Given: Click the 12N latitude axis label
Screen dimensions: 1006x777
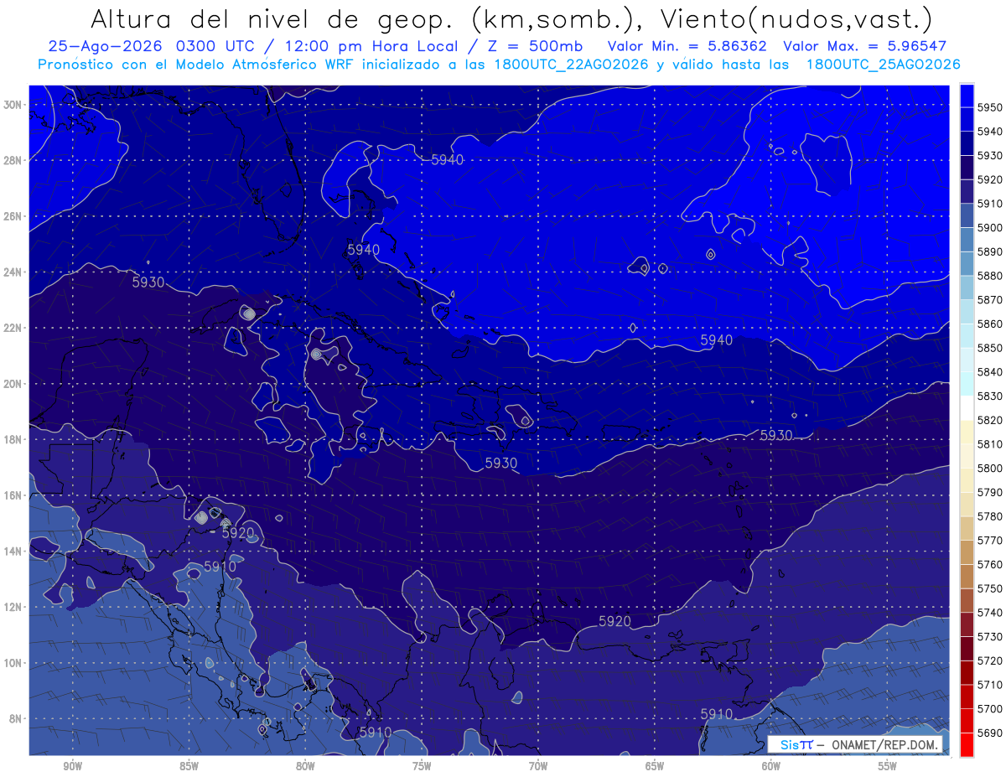Looking at the screenshot, I should point(14,607).
